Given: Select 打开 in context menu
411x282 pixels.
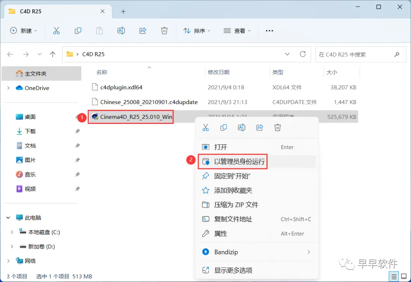Looking at the screenshot, I should pyautogui.click(x=257, y=147).
